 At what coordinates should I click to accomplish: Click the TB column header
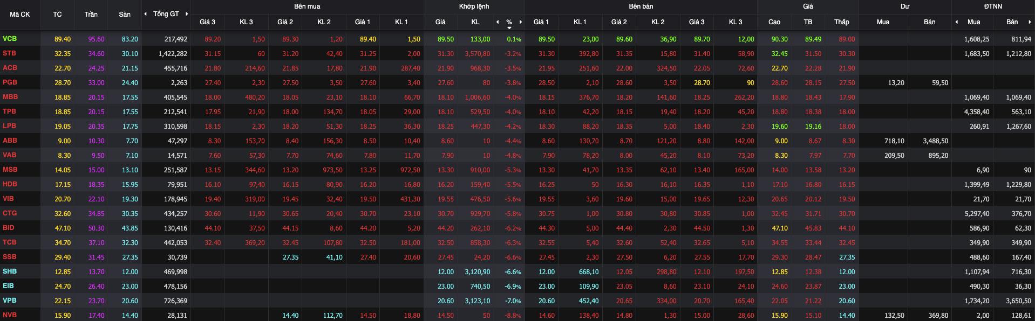point(808,22)
